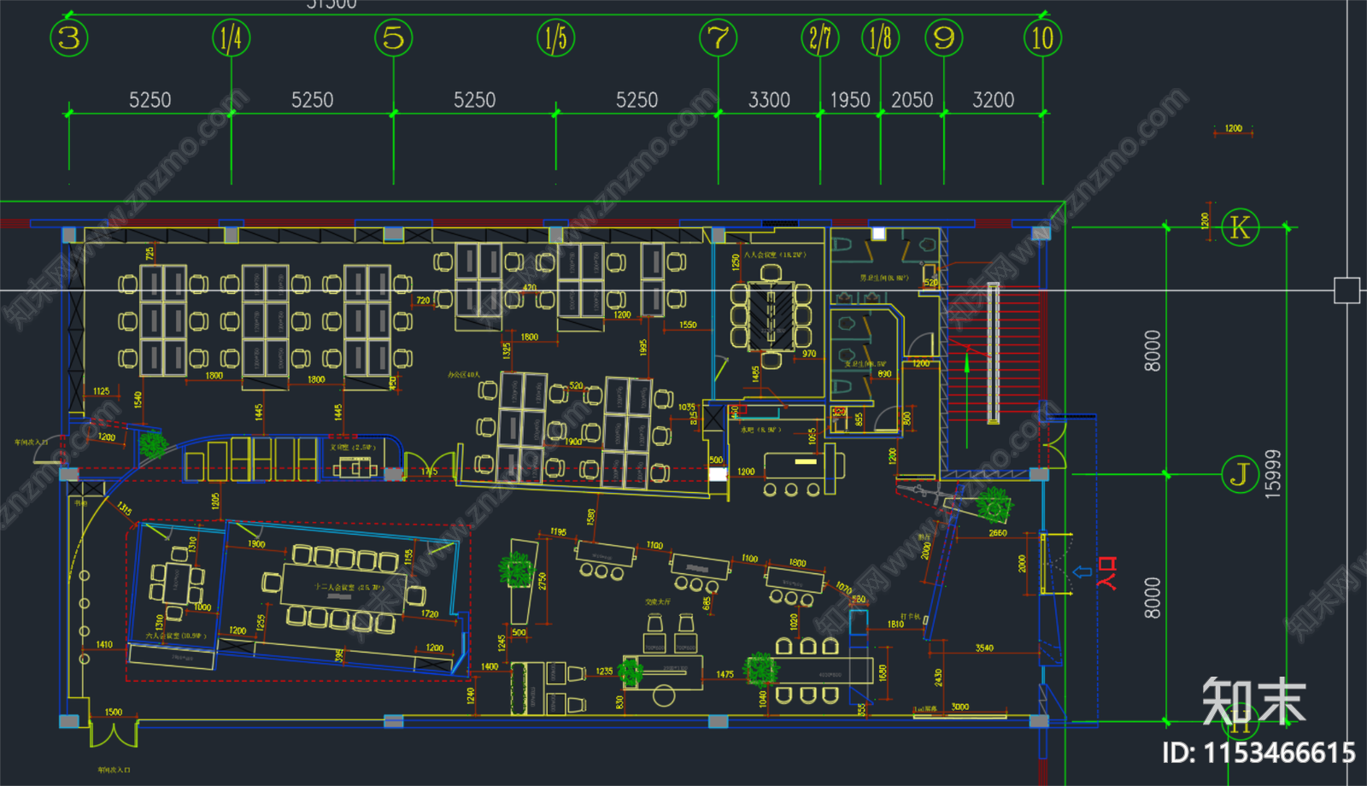Select the eight-person meeting room hatched table
1367x786 pixels.
click(771, 316)
